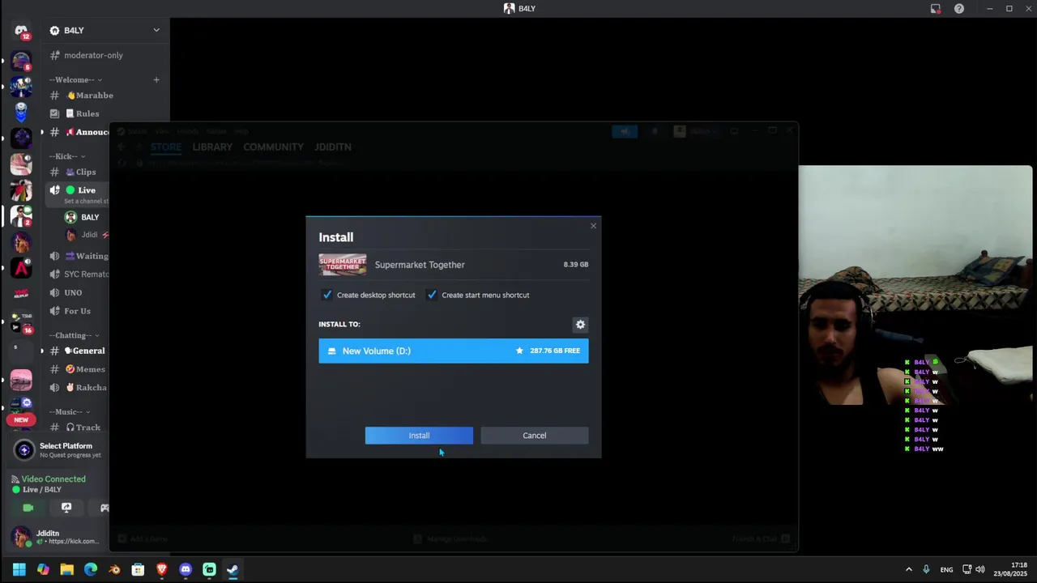Viewport: 1037px width, 583px height.
Task: Expand the Announcements channel threads arrow
Action: pyautogui.click(x=42, y=132)
